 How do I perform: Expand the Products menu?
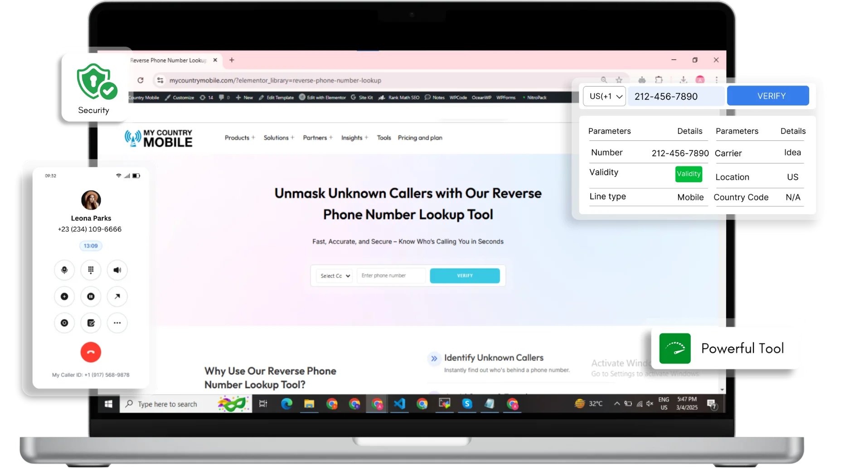coord(240,138)
